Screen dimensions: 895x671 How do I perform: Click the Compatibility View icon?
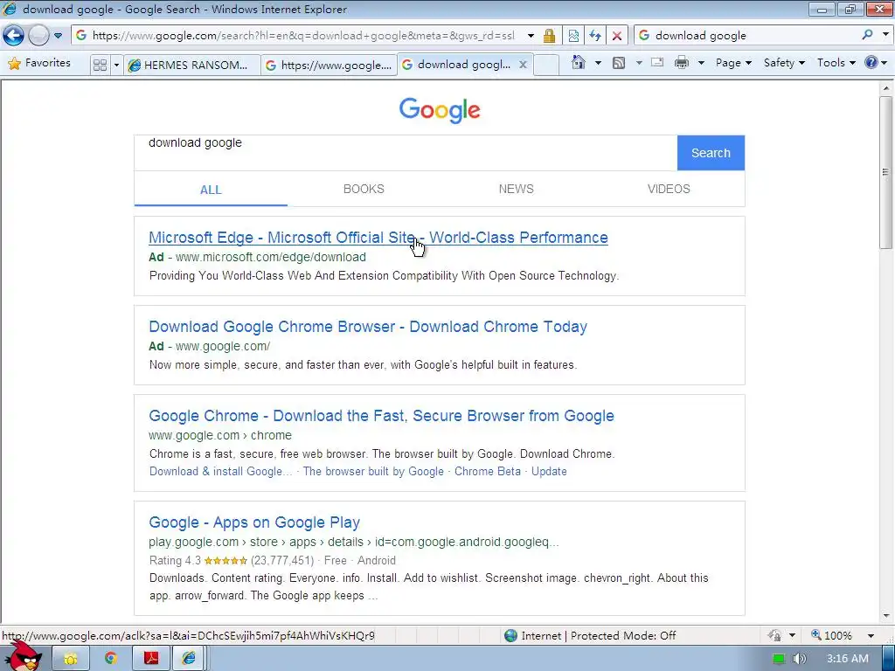573,36
